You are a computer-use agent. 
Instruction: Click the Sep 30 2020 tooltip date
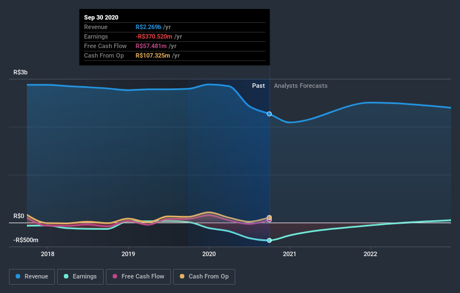101,17
